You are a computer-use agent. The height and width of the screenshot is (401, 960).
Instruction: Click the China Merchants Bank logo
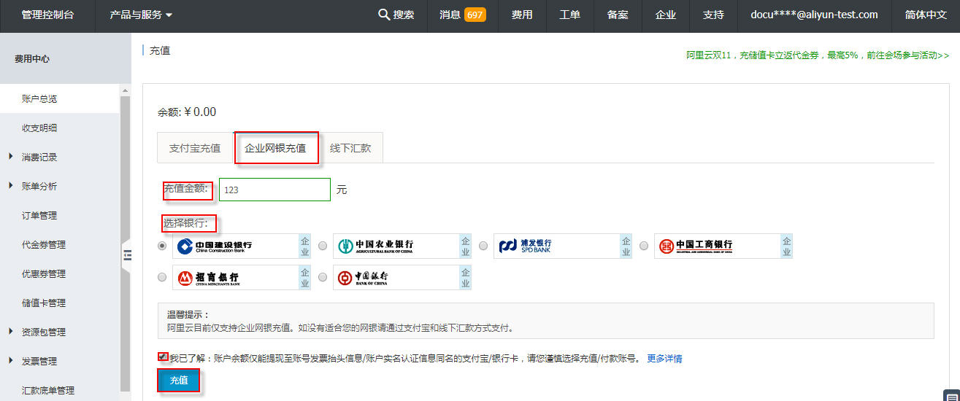coord(208,278)
